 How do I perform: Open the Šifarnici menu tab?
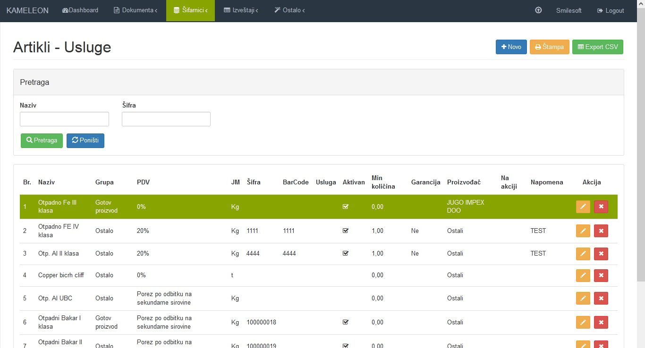click(x=190, y=10)
